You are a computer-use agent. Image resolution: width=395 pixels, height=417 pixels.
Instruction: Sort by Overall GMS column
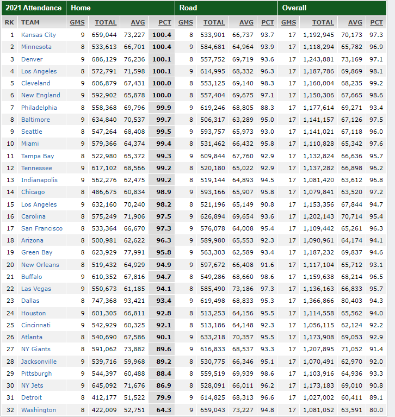pyautogui.click(x=288, y=23)
